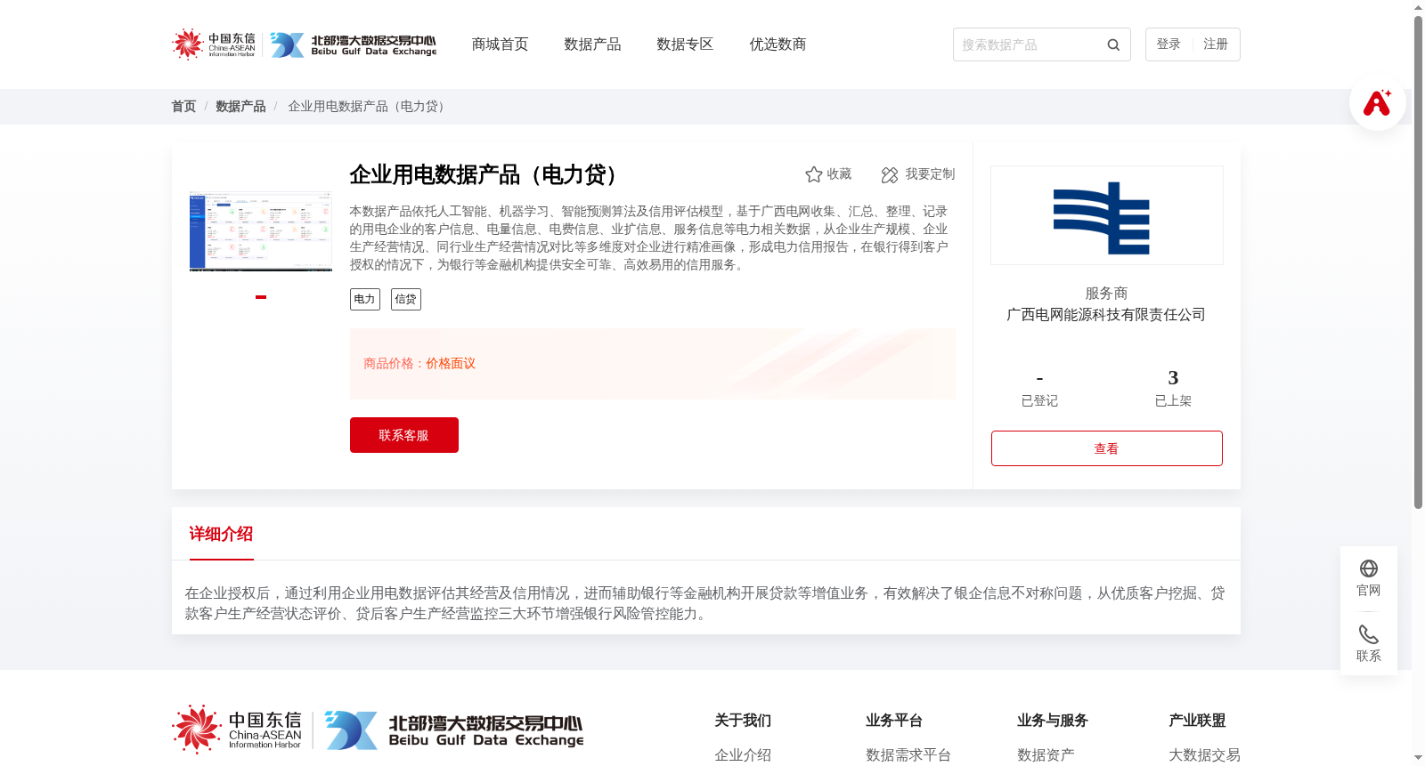The image size is (1425, 766).
Task: Click the product screenshot thumbnail
Action: point(261,231)
